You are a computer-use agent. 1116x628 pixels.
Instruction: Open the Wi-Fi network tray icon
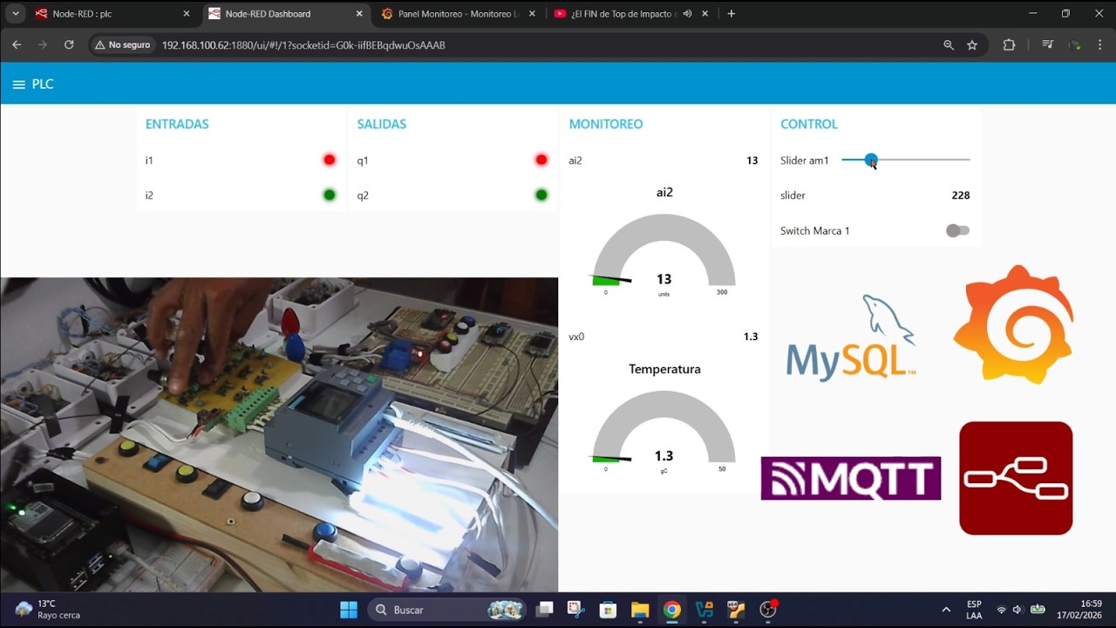click(x=1001, y=610)
